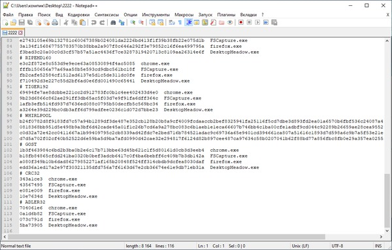Click the Copy toolbar icon

tap(74, 22)
